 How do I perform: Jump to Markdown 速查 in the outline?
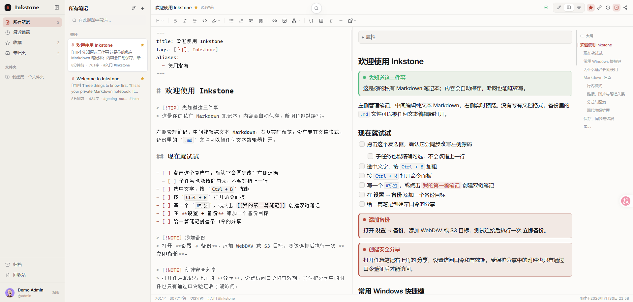[597, 78]
